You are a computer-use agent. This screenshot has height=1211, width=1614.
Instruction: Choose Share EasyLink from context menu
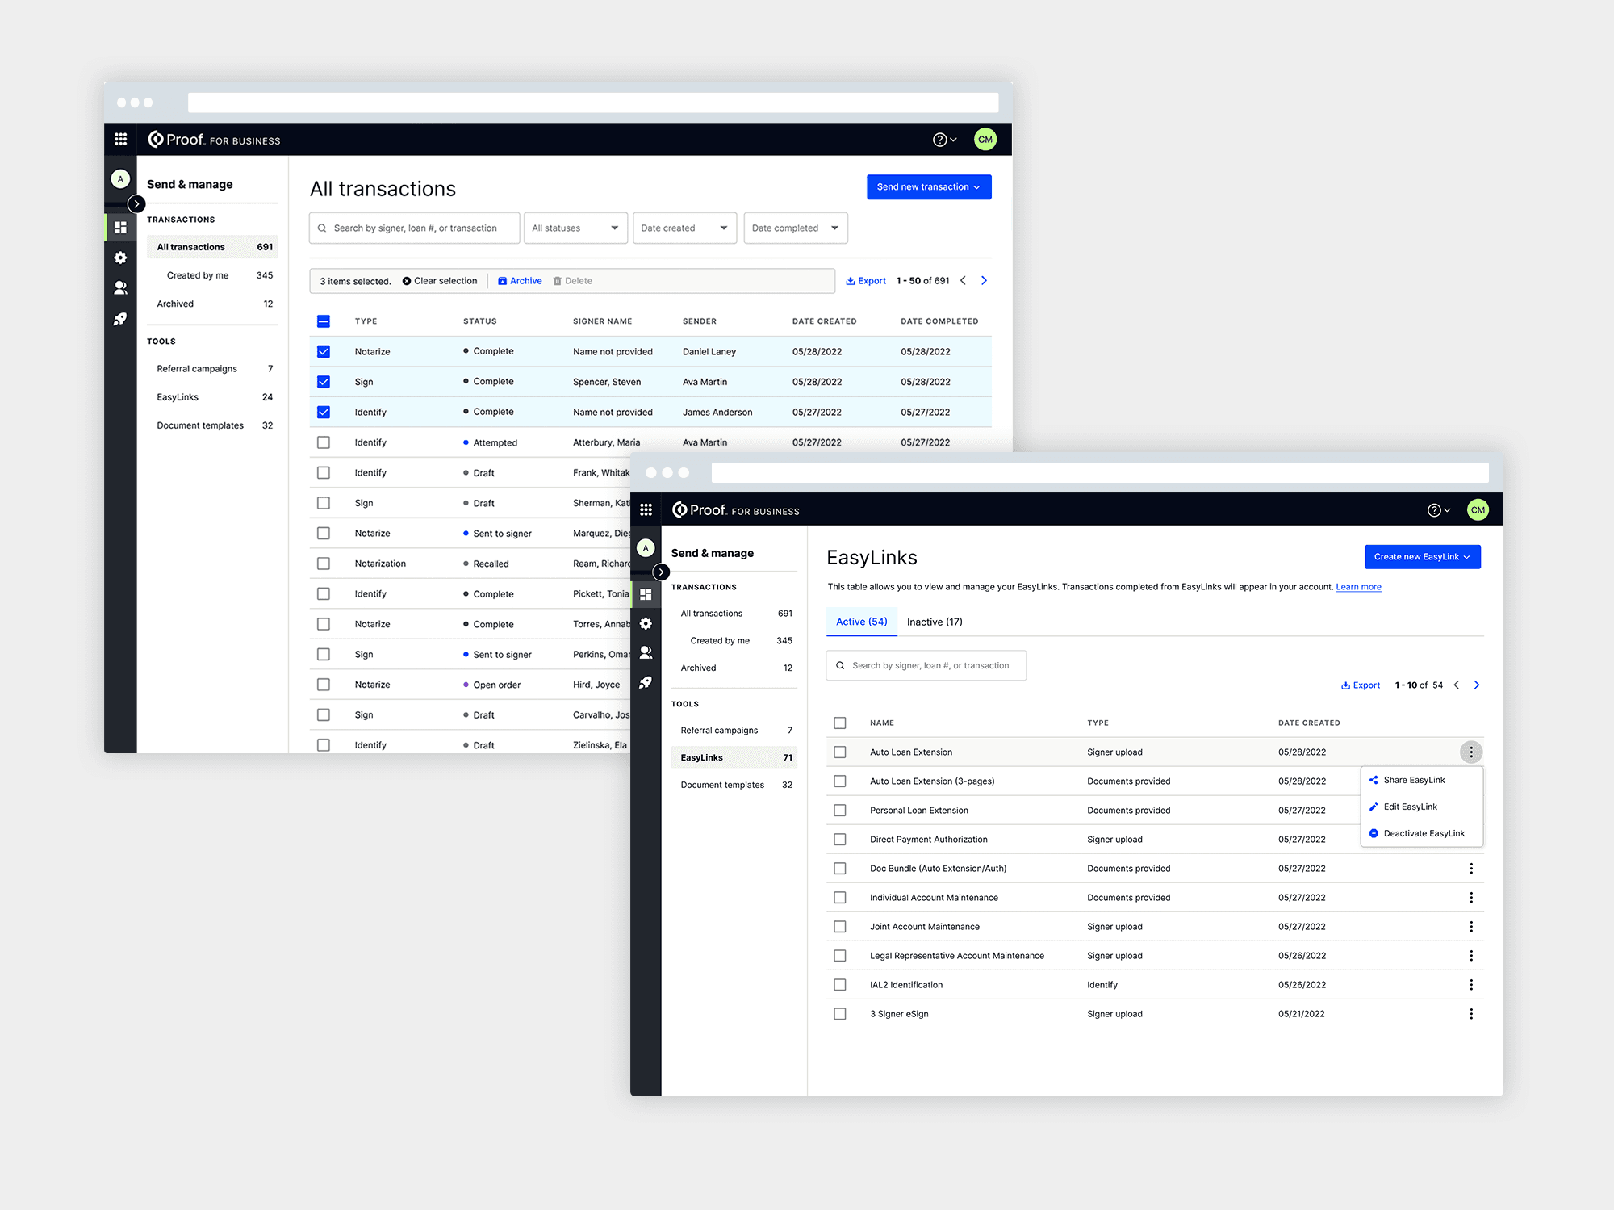click(1414, 781)
